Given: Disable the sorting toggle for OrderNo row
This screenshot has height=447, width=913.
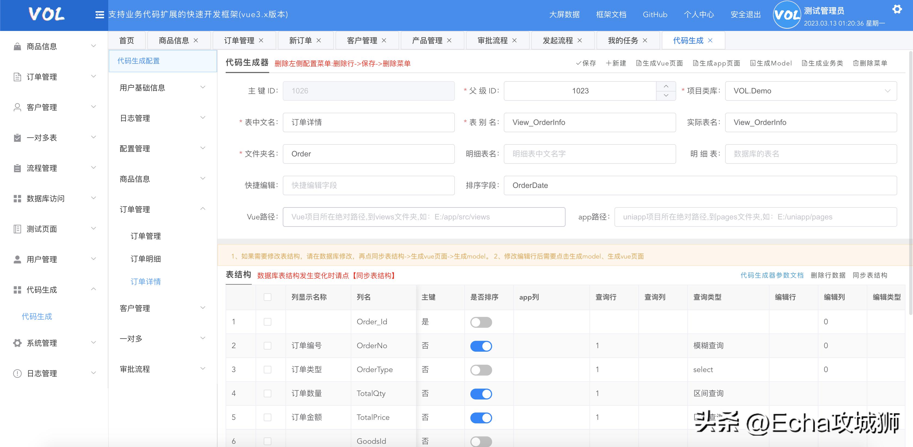Looking at the screenshot, I should point(481,346).
